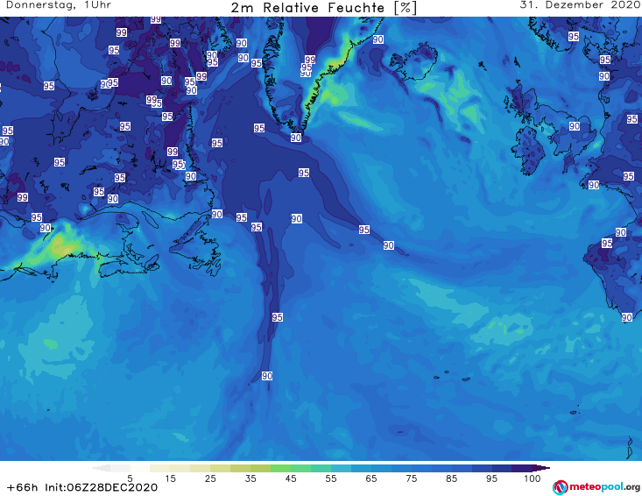Click the 95 contour label over the Iberian Peninsula
This screenshot has width=642, height=496.
pyautogui.click(x=607, y=244)
